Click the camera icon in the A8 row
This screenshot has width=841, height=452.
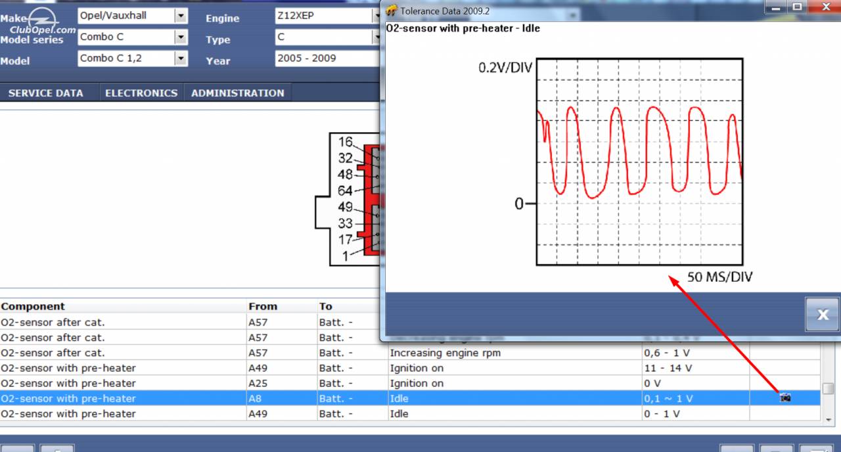coord(785,397)
